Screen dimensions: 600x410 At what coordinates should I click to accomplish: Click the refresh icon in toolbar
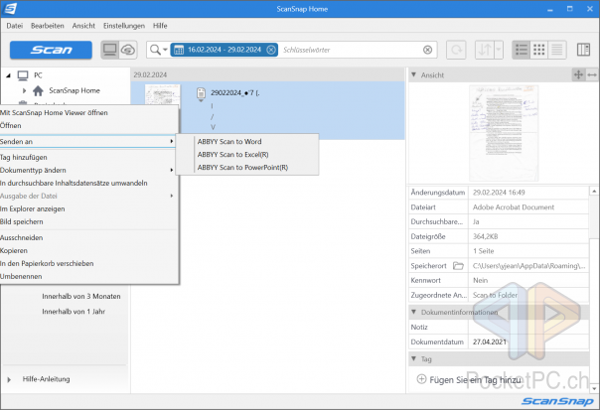(456, 50)
